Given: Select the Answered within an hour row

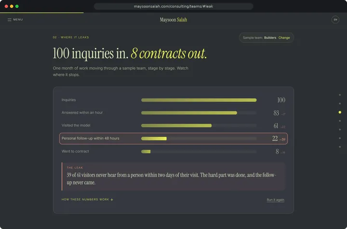Looking at the screenshot, I should coord(173,113).
